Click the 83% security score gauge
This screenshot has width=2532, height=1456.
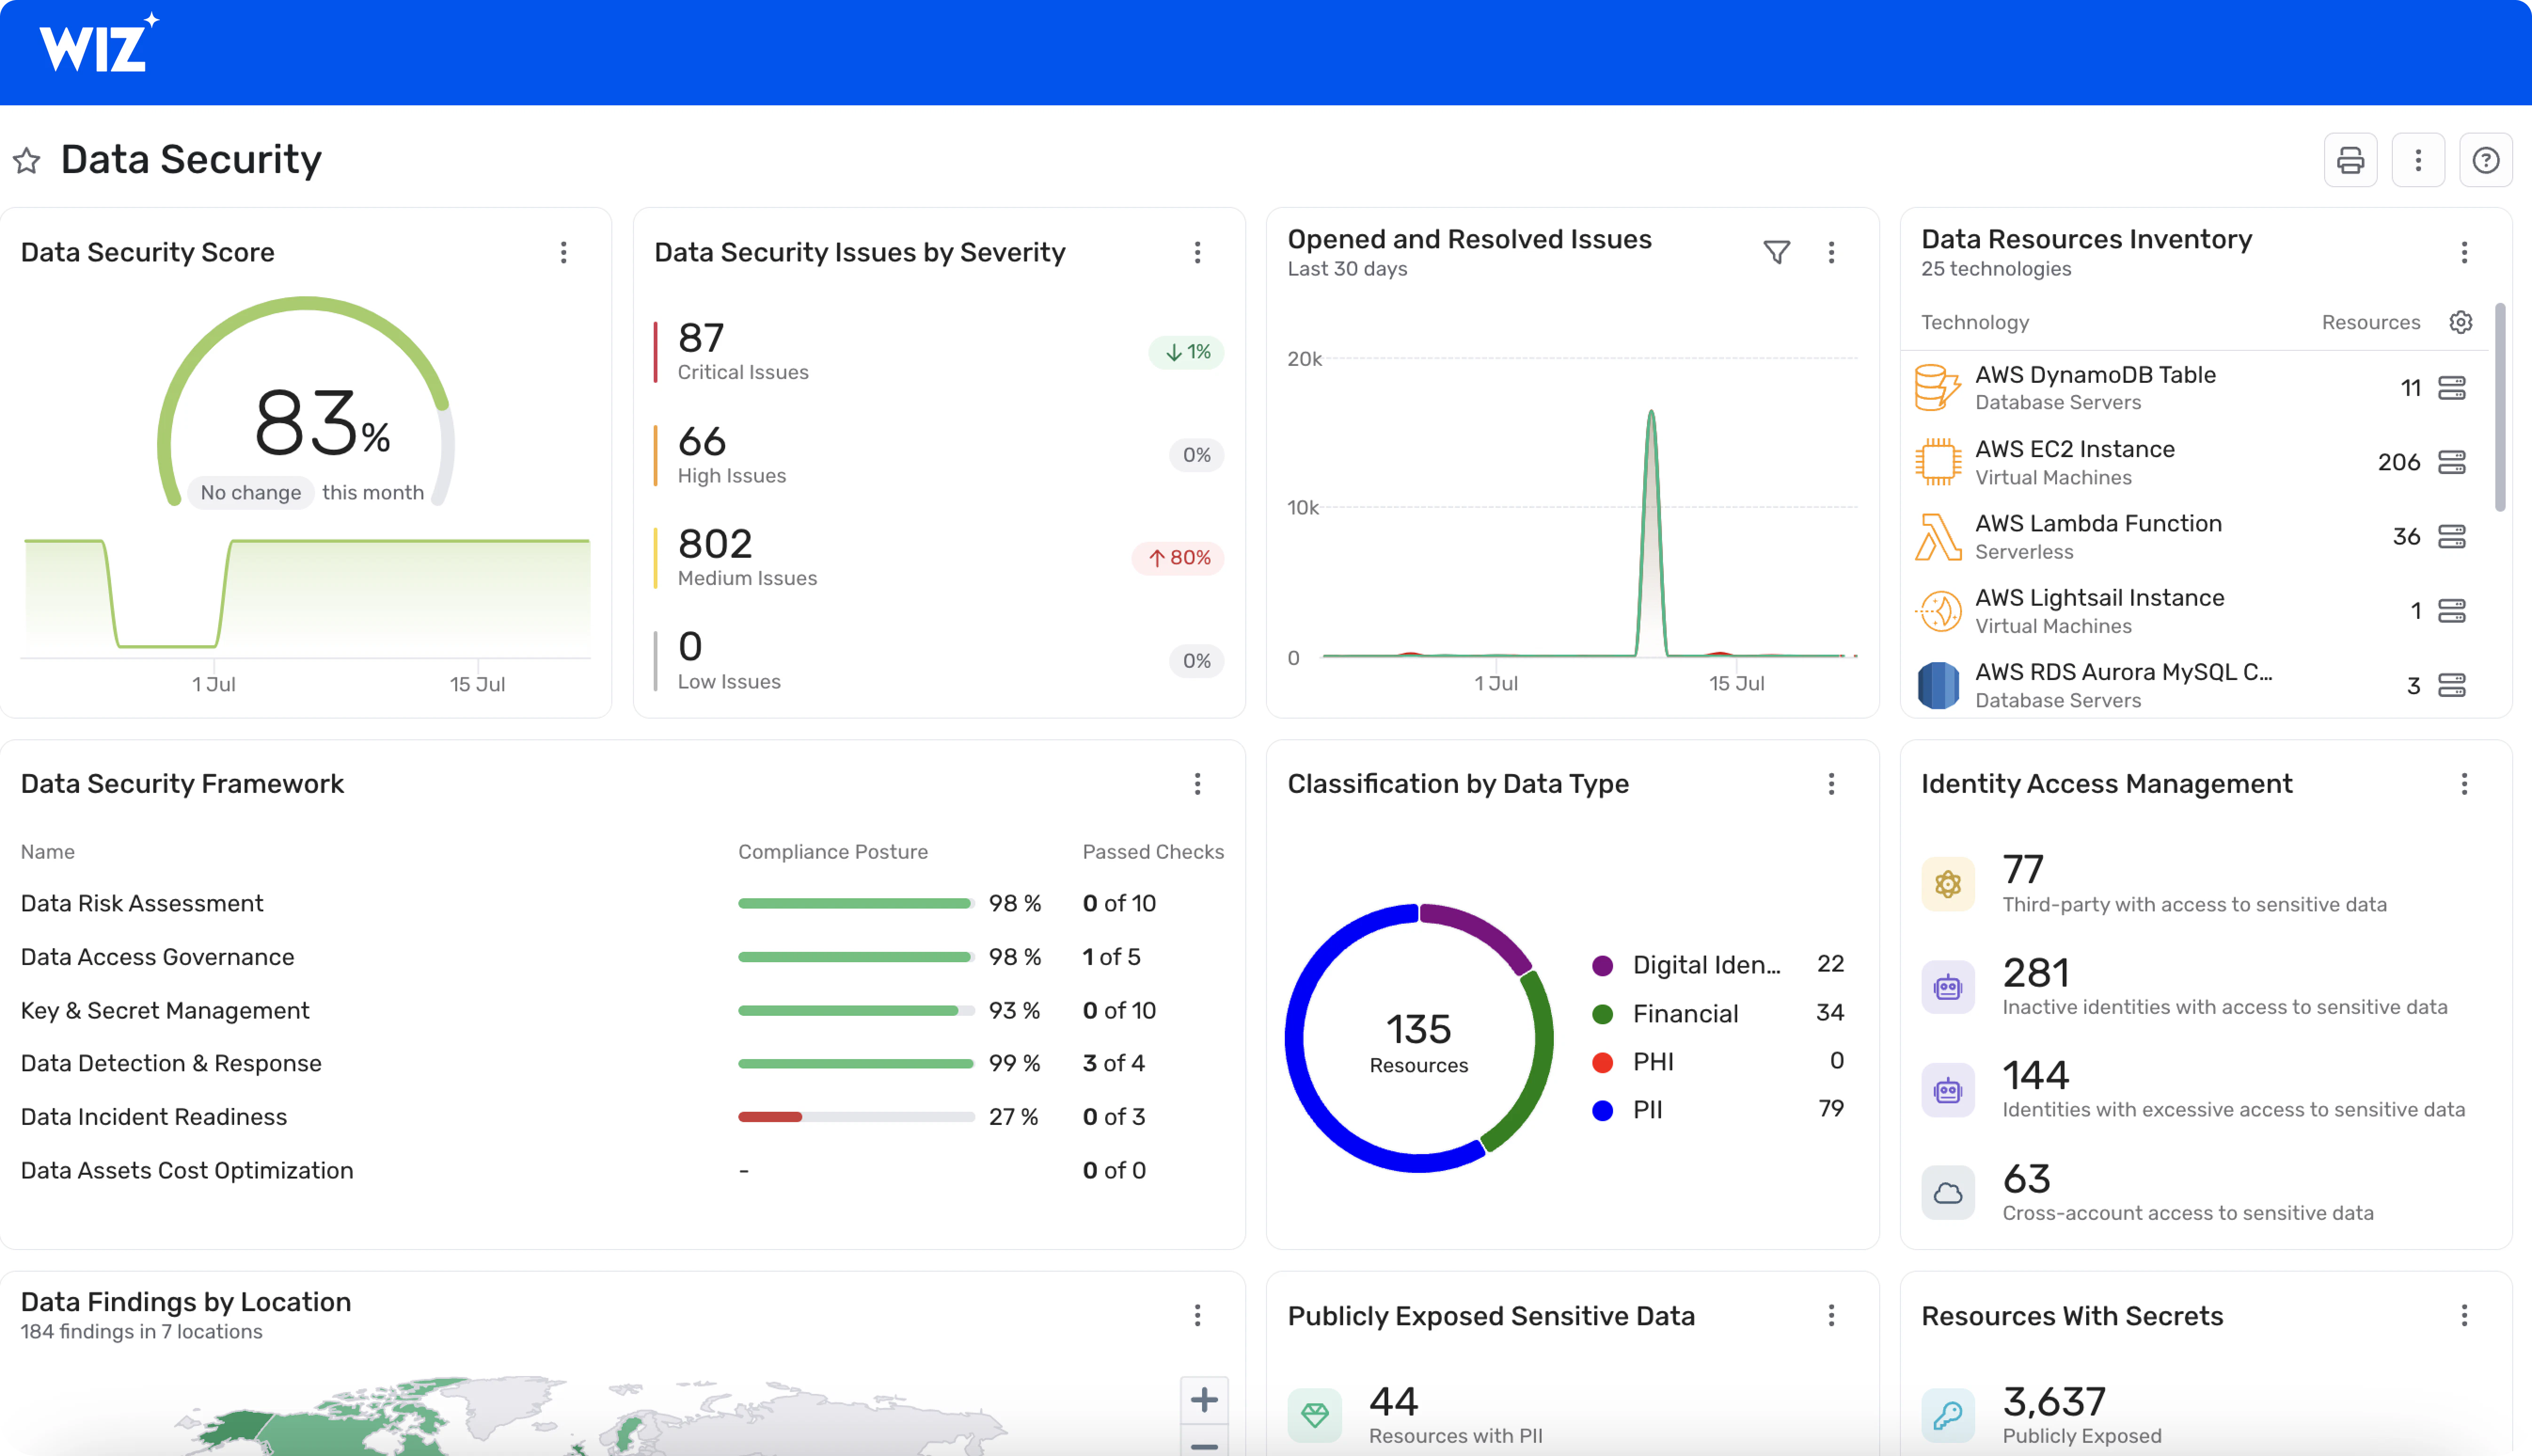[306, 400]
